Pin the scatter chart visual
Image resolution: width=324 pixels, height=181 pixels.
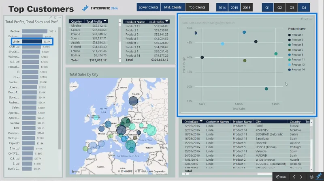[x=302, y=19]
